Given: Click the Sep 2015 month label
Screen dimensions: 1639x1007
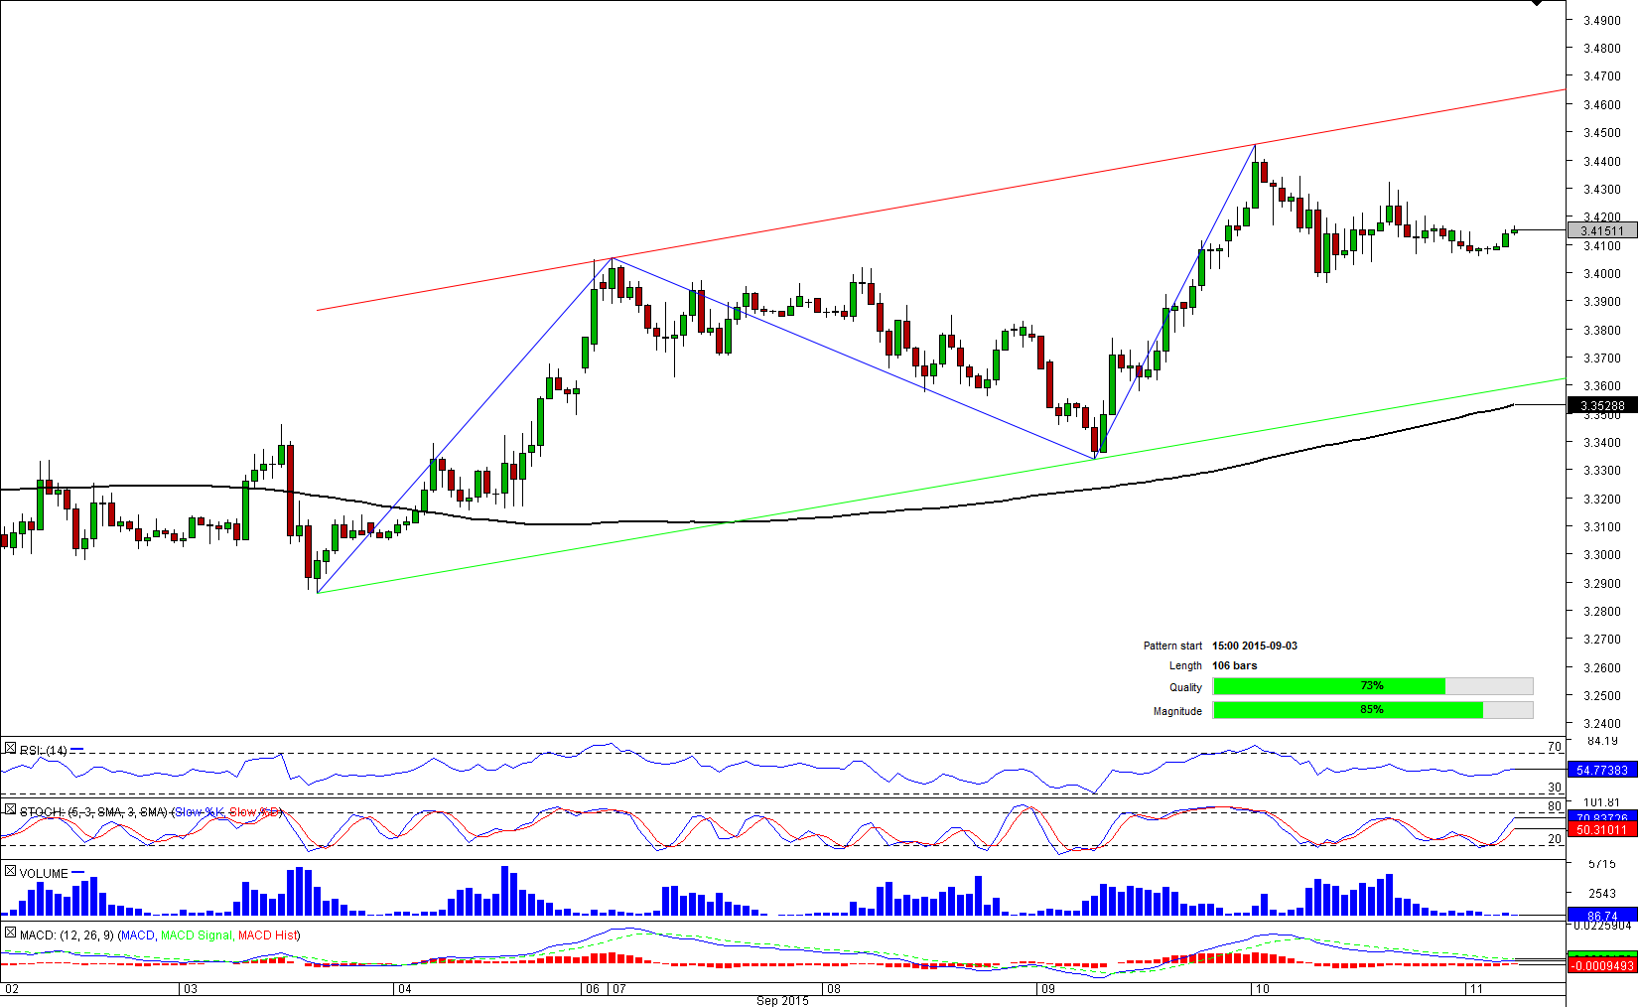Looking at the screenshot, I should pos(782,1000).
